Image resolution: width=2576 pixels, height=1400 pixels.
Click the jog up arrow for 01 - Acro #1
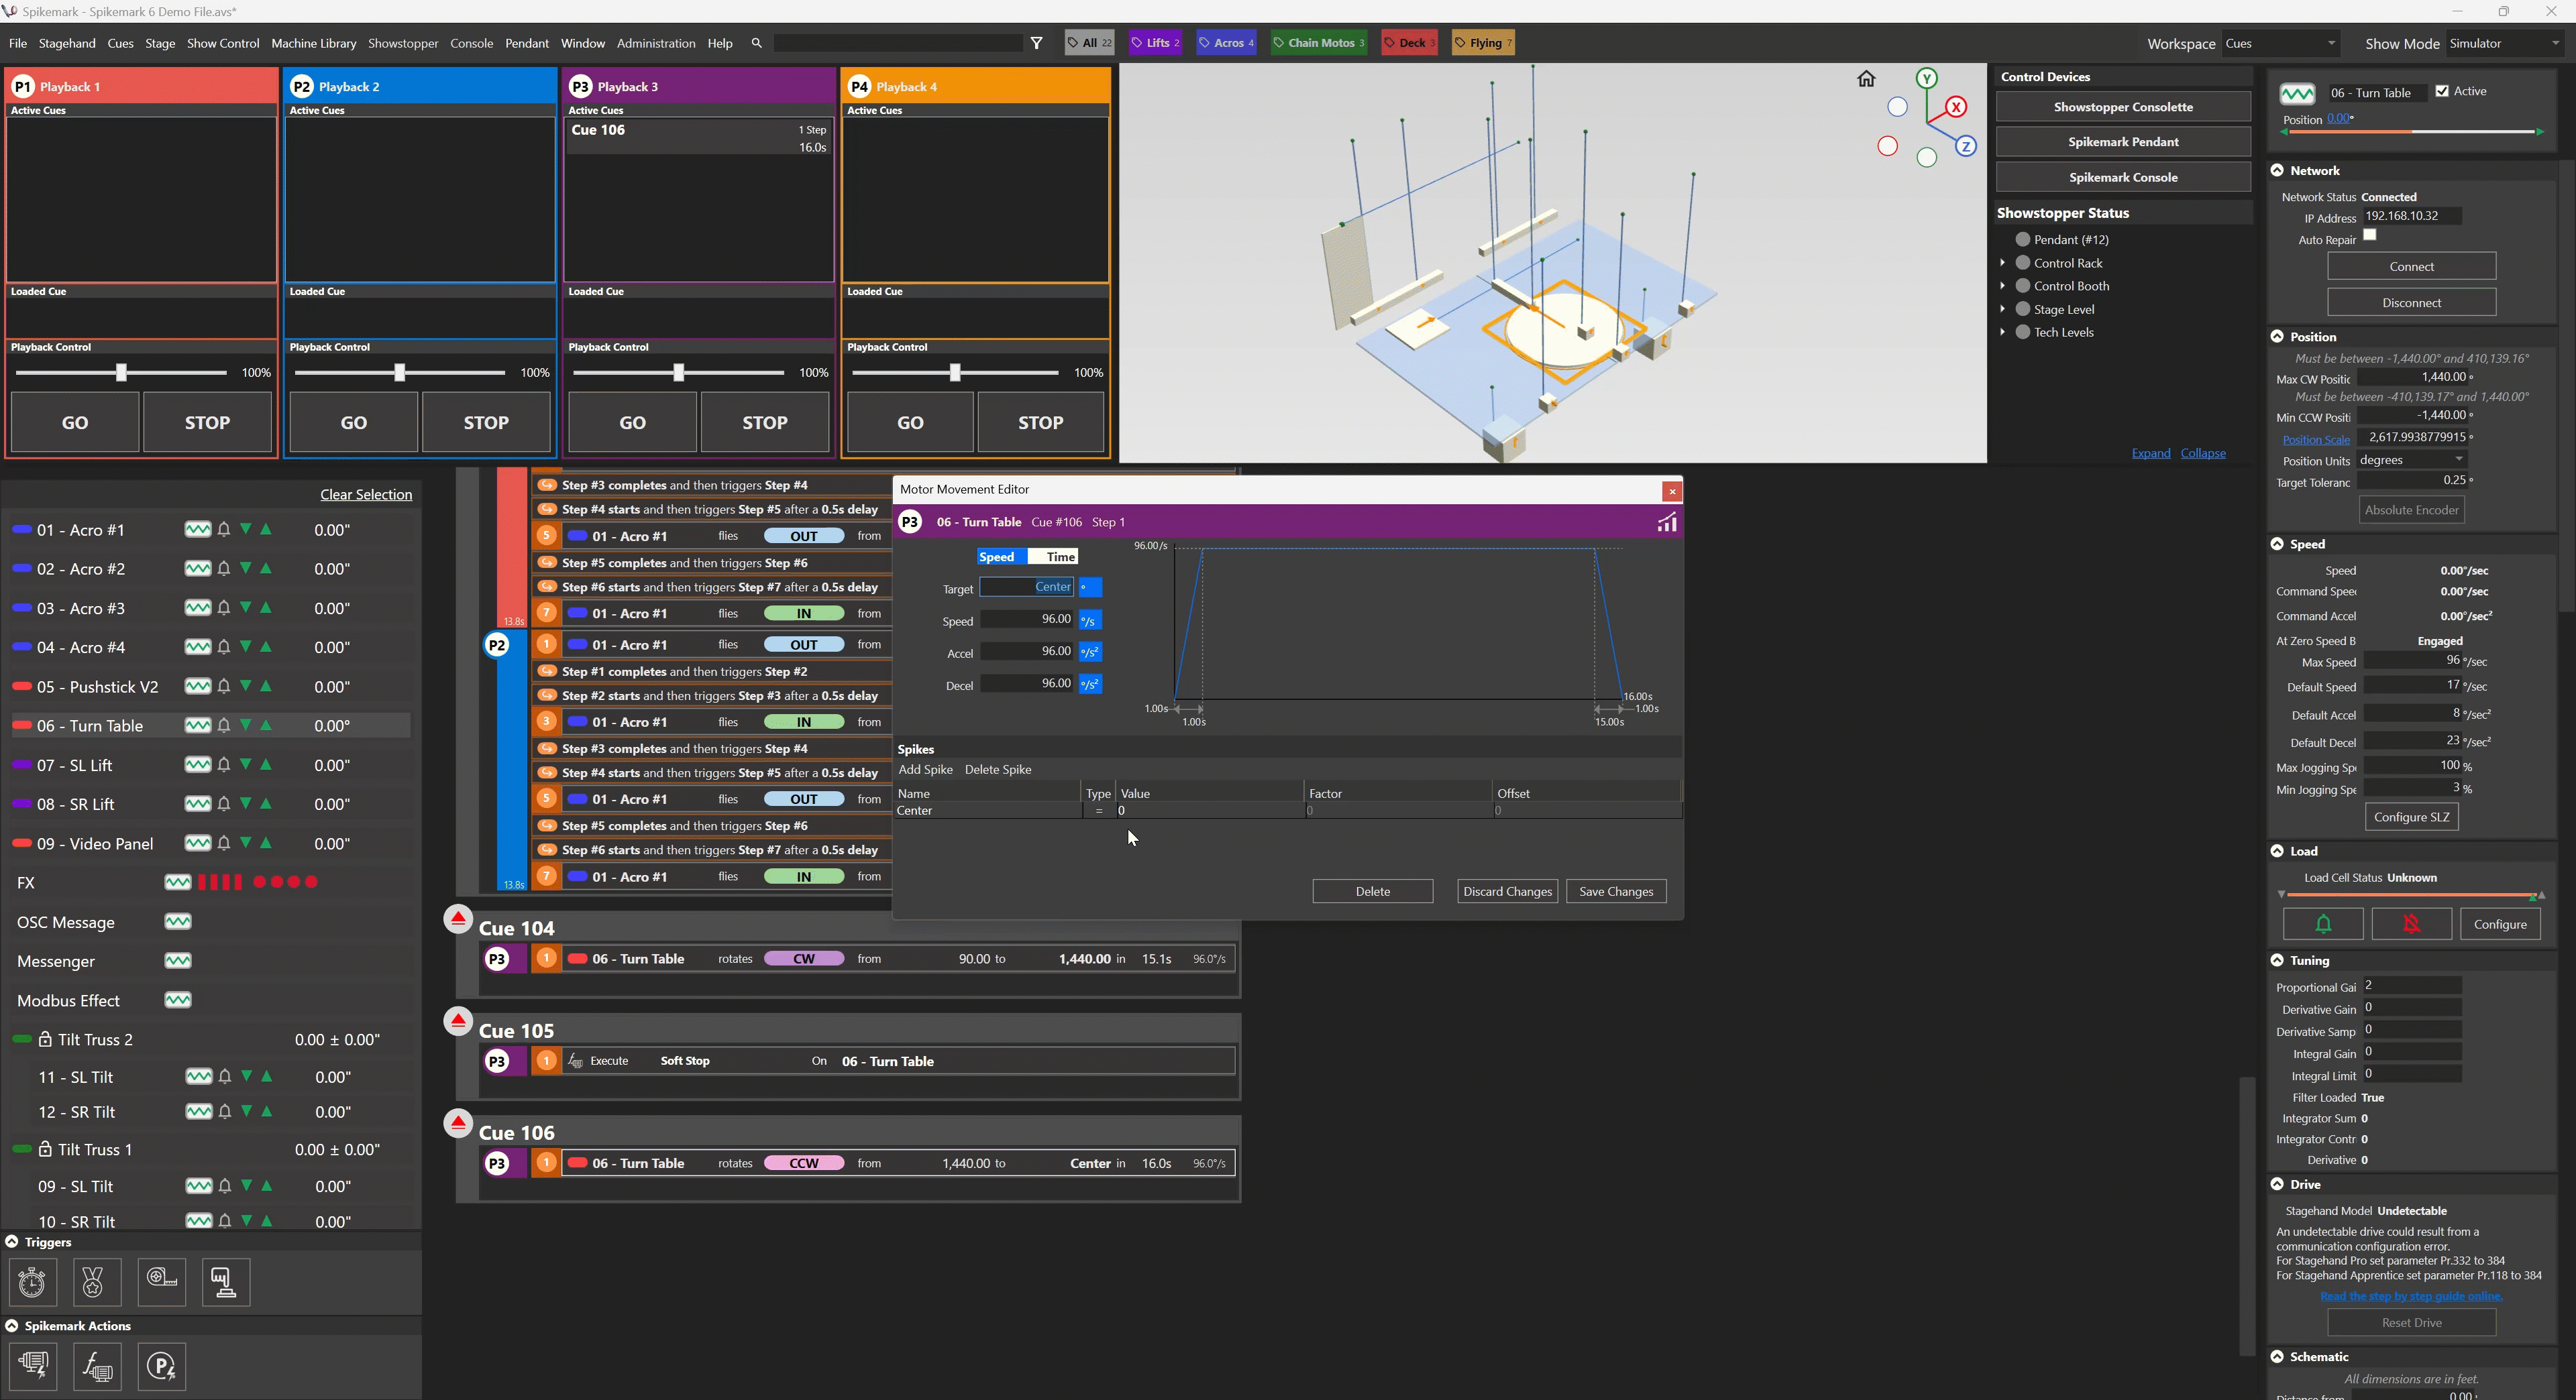coord(266,528)
